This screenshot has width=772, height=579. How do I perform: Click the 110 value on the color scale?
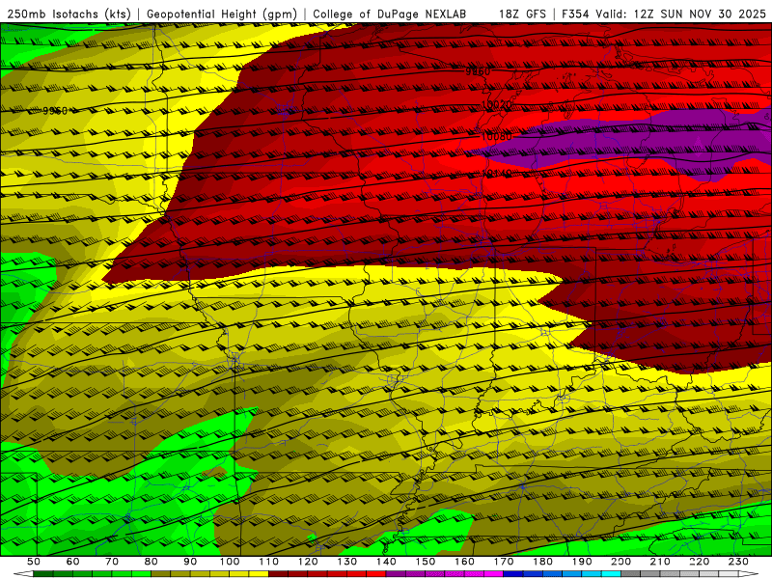pyautogui.click(x=269, y=562)
